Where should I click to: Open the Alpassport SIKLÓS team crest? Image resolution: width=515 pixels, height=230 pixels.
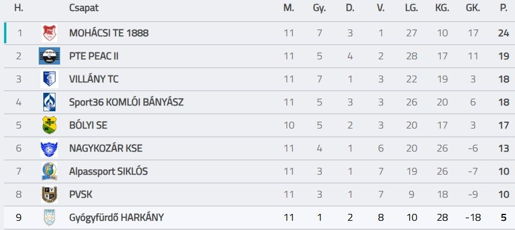(49, 171)
